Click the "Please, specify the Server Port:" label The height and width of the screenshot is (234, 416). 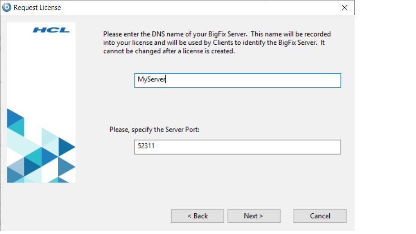[154, 130]
